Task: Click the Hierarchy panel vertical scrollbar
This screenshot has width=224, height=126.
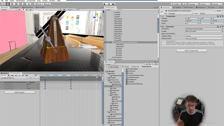Action: 158,26
